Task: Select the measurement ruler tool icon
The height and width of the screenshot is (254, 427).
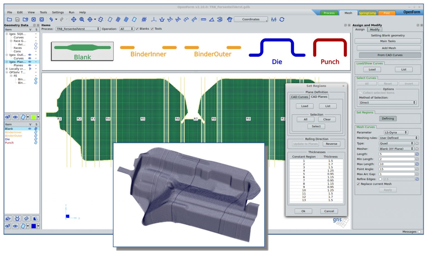Action: click(204, 19)
